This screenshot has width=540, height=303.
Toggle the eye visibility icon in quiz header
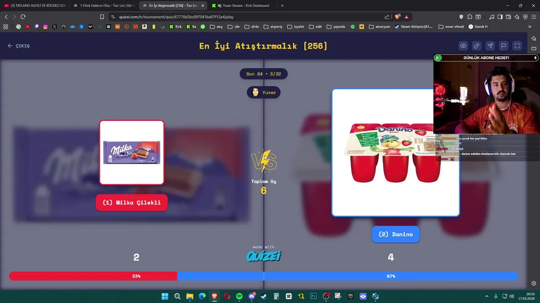[463, 46]
